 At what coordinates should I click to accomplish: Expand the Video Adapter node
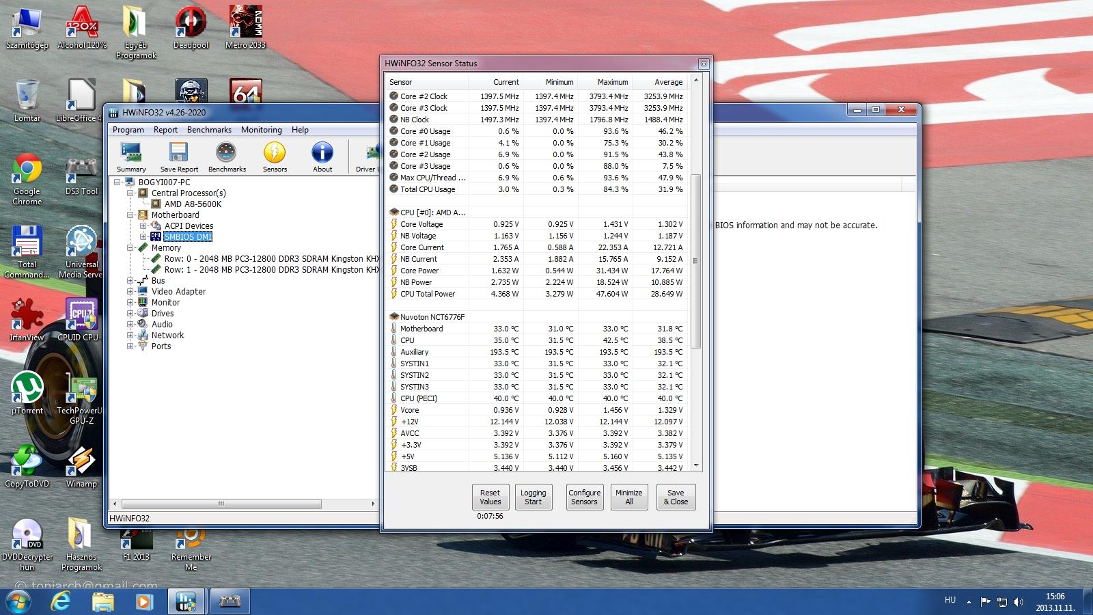[130, 292]
